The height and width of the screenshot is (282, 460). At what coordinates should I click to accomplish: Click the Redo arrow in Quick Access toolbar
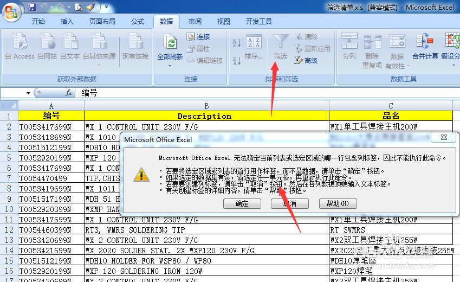(x=61, y=7)
